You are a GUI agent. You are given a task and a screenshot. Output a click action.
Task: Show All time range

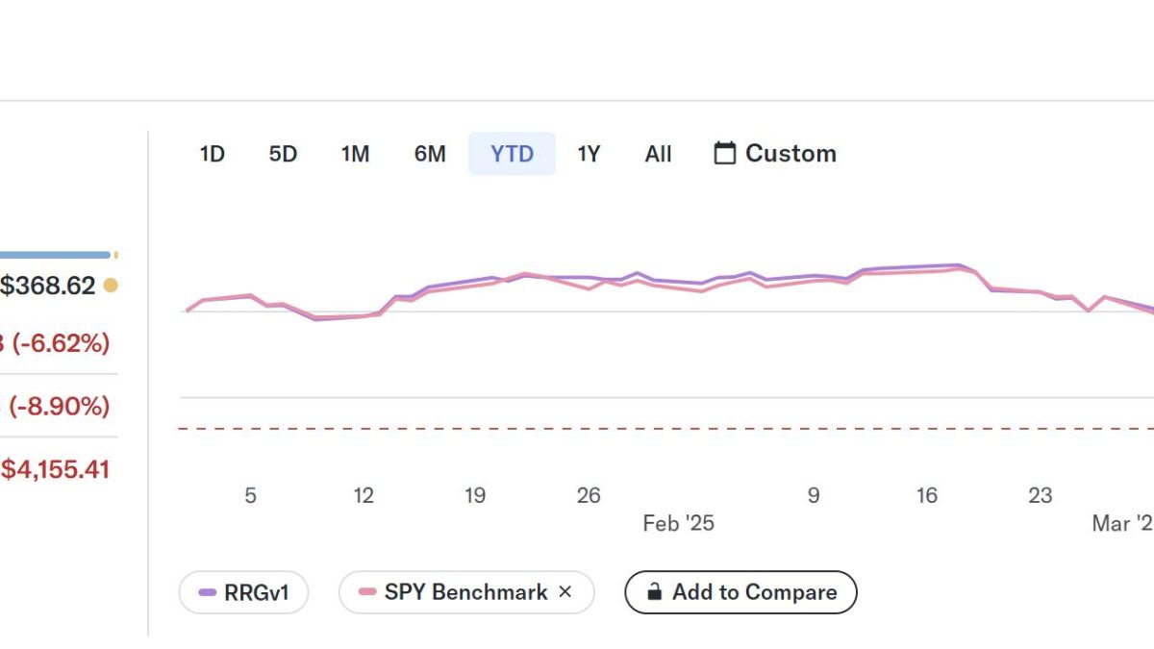(x=658, y=154)
